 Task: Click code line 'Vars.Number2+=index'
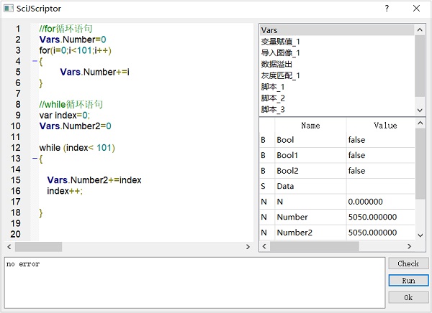[x=94, y=180]
